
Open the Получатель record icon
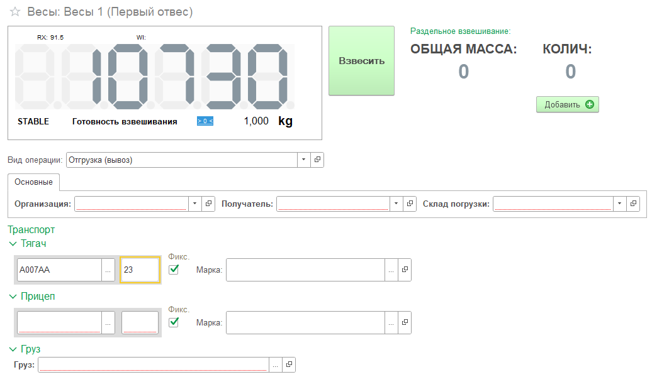[410, 204]
